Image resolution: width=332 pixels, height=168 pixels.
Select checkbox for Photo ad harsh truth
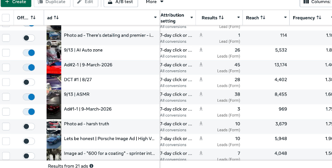(x=6, y=127)
